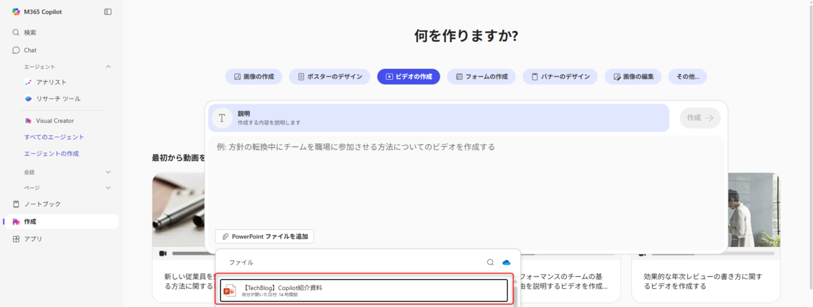Collapse the sidebar using the panel icon

(x=108, y=11)
